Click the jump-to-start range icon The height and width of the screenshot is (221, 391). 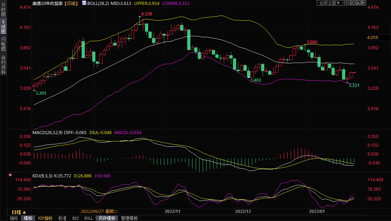click(352, 3)
